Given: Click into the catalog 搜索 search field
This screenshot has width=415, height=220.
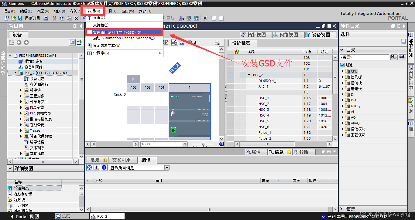Looking at the screenshot, I should [x=365, y=57].
